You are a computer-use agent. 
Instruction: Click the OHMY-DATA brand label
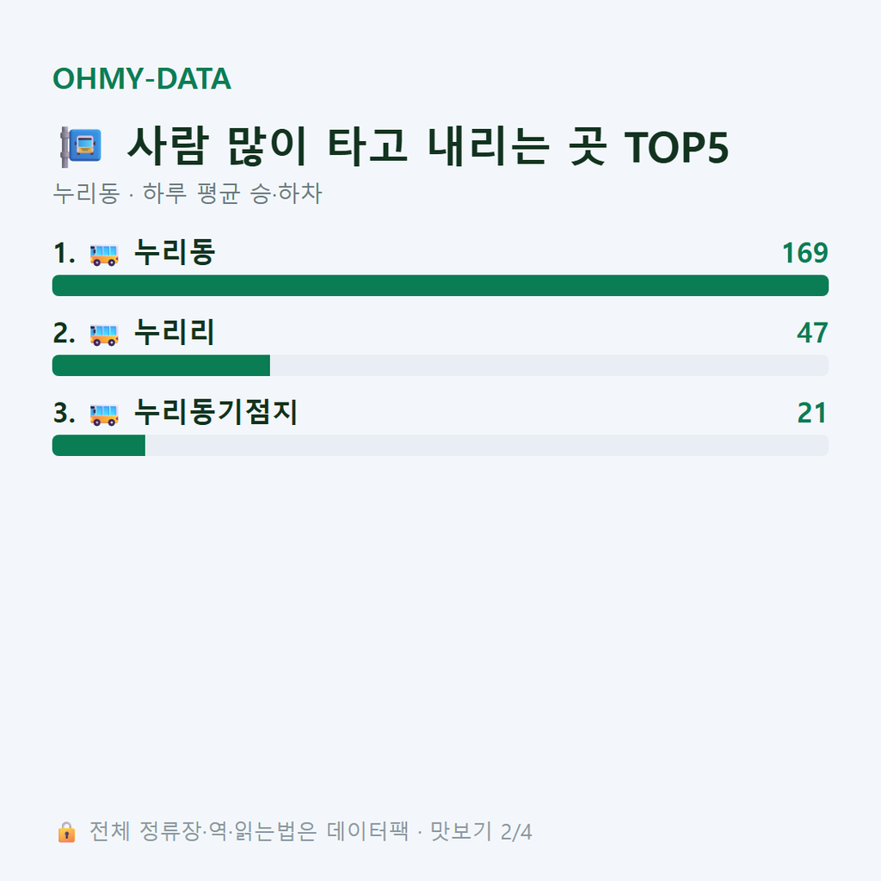coord(142,78)
